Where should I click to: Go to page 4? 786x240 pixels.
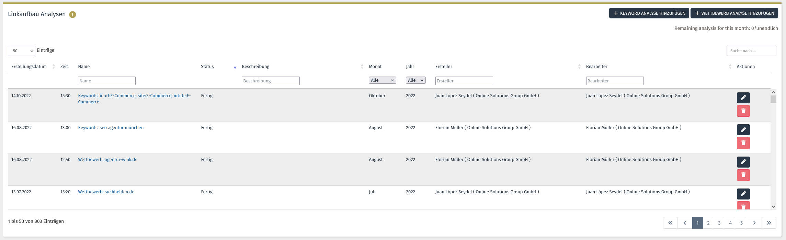(x=730, y=223)
